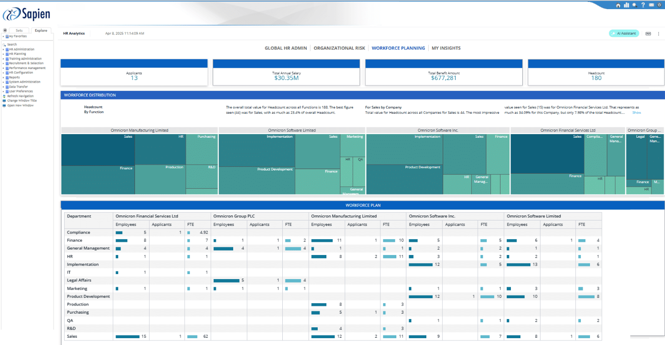Expand the HR Administration tree node
Screen dimensions: 665x345
click(x=3, y=50)
